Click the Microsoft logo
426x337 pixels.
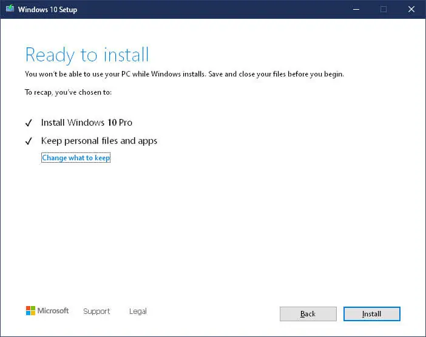[47, 311]
